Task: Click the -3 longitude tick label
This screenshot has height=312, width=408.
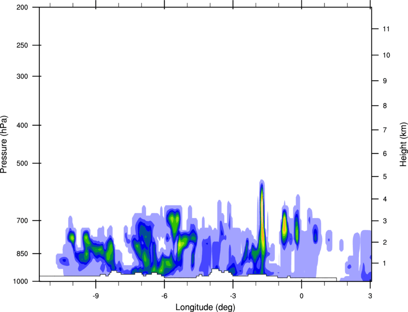Action: click(233, 296)
